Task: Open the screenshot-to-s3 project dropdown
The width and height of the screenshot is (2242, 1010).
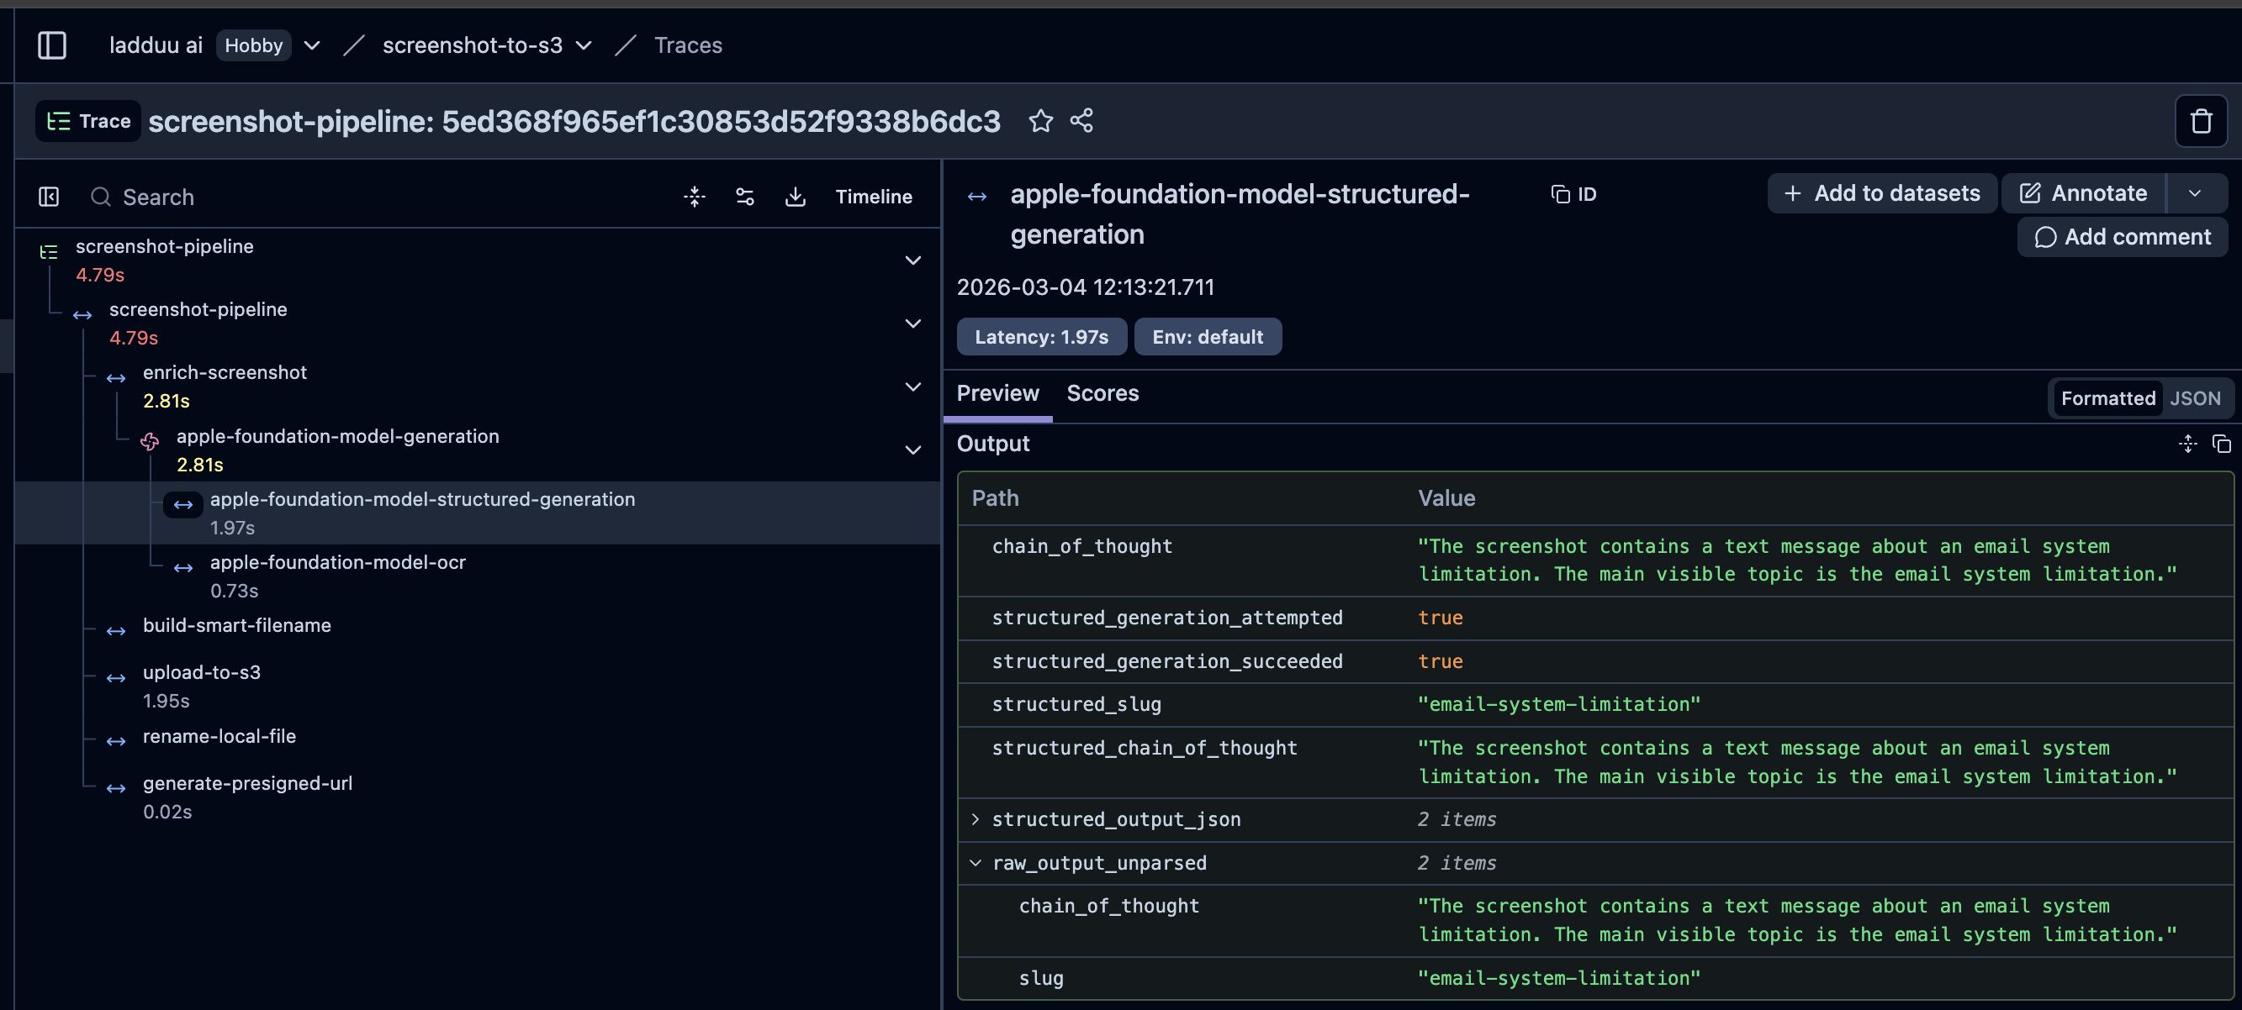Action: (x=584, y=45)
